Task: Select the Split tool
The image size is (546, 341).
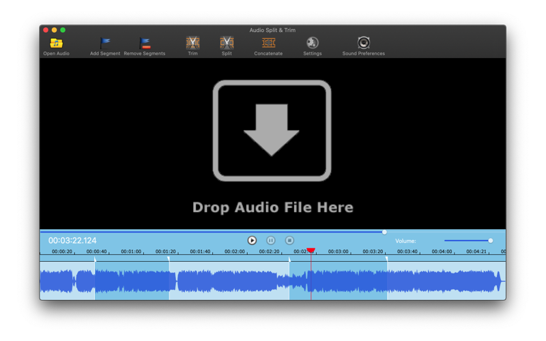Action: (x=227, y=43)
